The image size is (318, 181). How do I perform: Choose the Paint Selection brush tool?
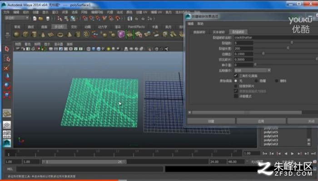pos(7,68)
